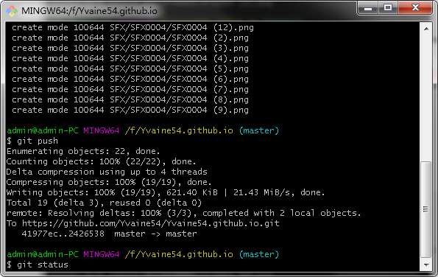The height and width of the screenshot is (277, 438).
Task: Click the '41977ec..2426538 master -> master' line
Action: tap(109, 234)
